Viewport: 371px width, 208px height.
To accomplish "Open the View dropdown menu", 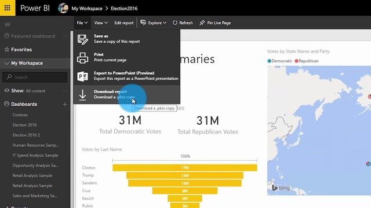I will click(101, 23).
